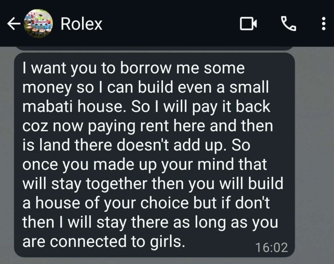Image resolution: width=334 pixels, height=264 pixels.
Task: Start a video call with Rolex
Action: coord(248,24)
